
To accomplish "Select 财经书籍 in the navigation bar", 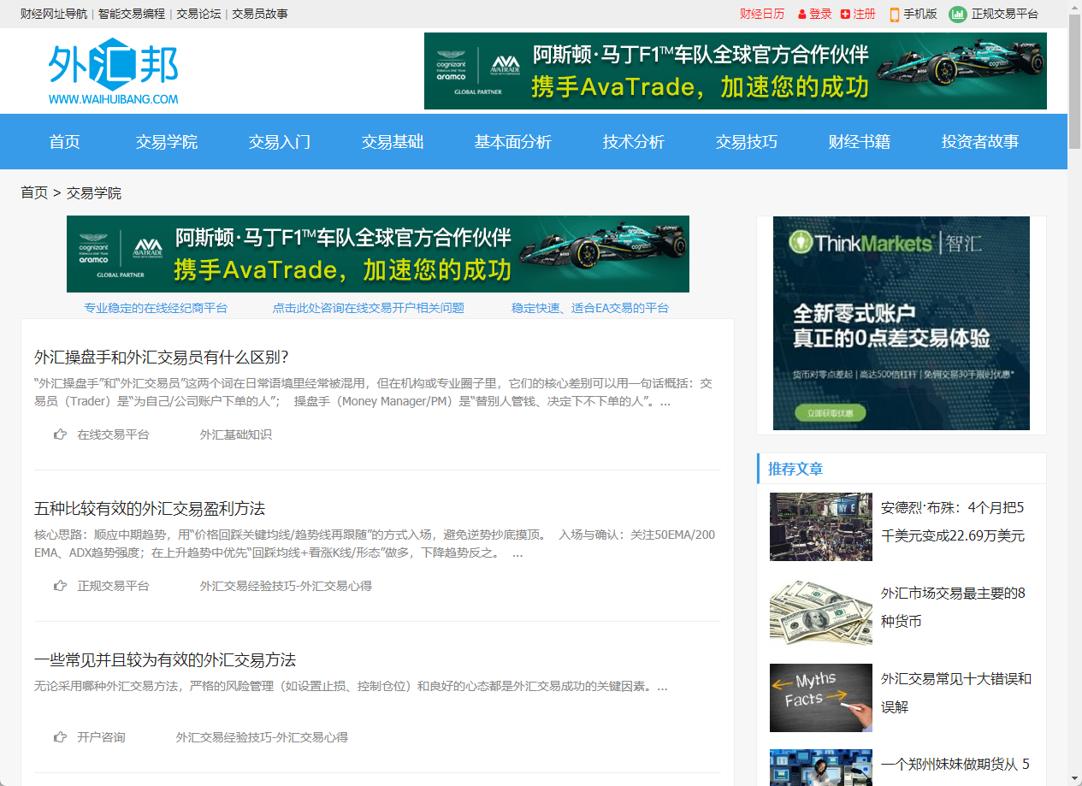I will [x=859, y=142].
